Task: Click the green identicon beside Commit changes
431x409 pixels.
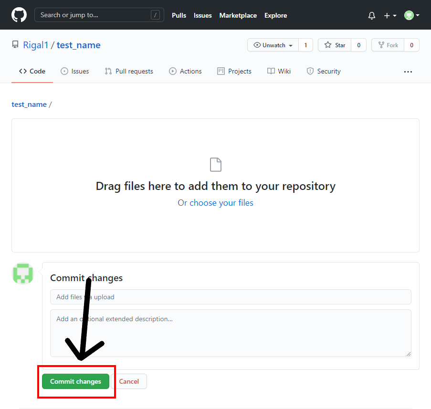Action: (x=22, y=273)
